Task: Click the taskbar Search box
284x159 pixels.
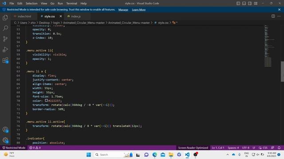Action: click(114, 155)
